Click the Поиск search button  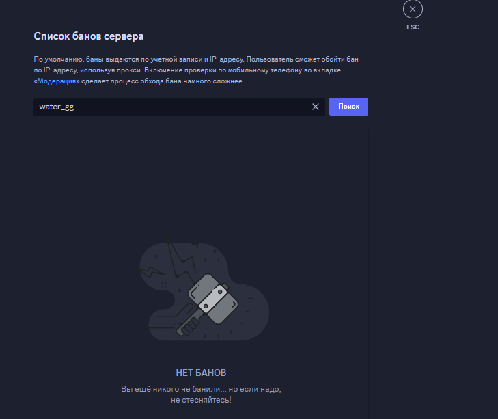click(348, 107)
